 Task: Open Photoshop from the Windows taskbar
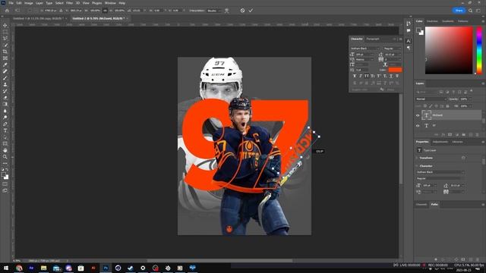[106, 268]
